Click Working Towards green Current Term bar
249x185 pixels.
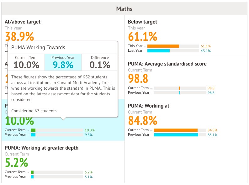[33, 130]
